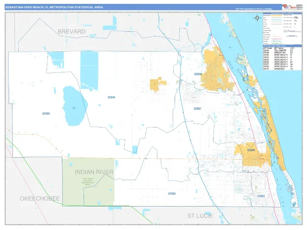Click the map publisher logo in header

click(x=289, y=7)
